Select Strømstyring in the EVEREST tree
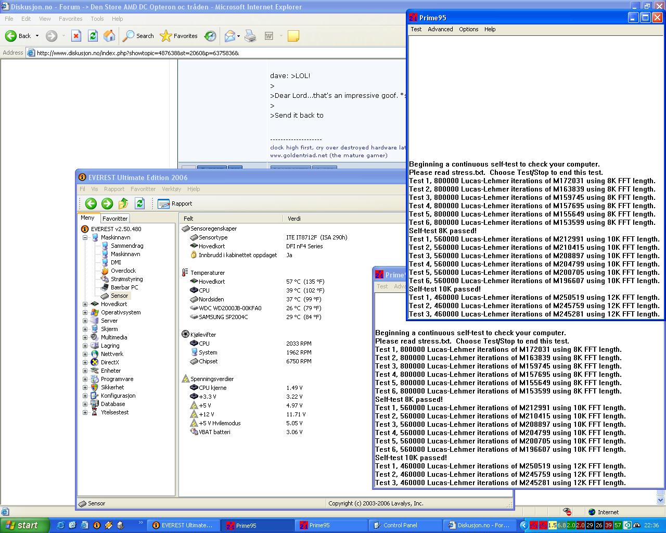666x533 pixels. coord(126,279)
